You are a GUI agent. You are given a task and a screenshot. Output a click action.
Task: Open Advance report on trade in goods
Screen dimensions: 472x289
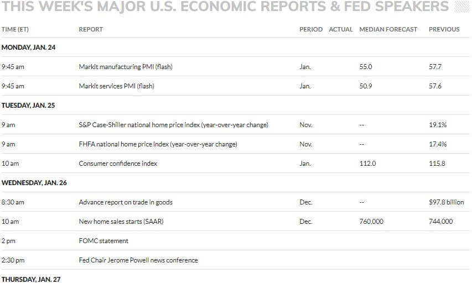[126, 202]
